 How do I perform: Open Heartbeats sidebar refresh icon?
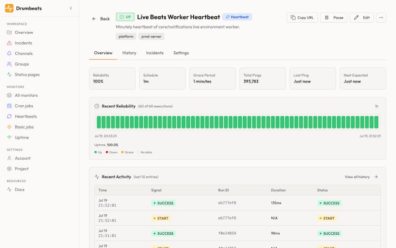[x=10, y=116]
